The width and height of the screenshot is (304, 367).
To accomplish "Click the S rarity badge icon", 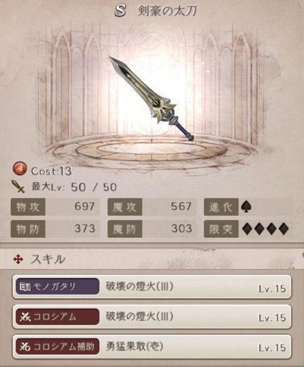I will tap(120, 11).
